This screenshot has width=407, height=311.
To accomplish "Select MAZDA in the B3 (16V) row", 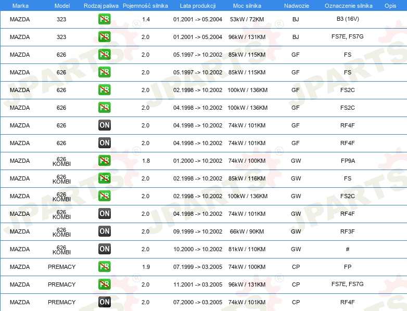I will (20, 19).
